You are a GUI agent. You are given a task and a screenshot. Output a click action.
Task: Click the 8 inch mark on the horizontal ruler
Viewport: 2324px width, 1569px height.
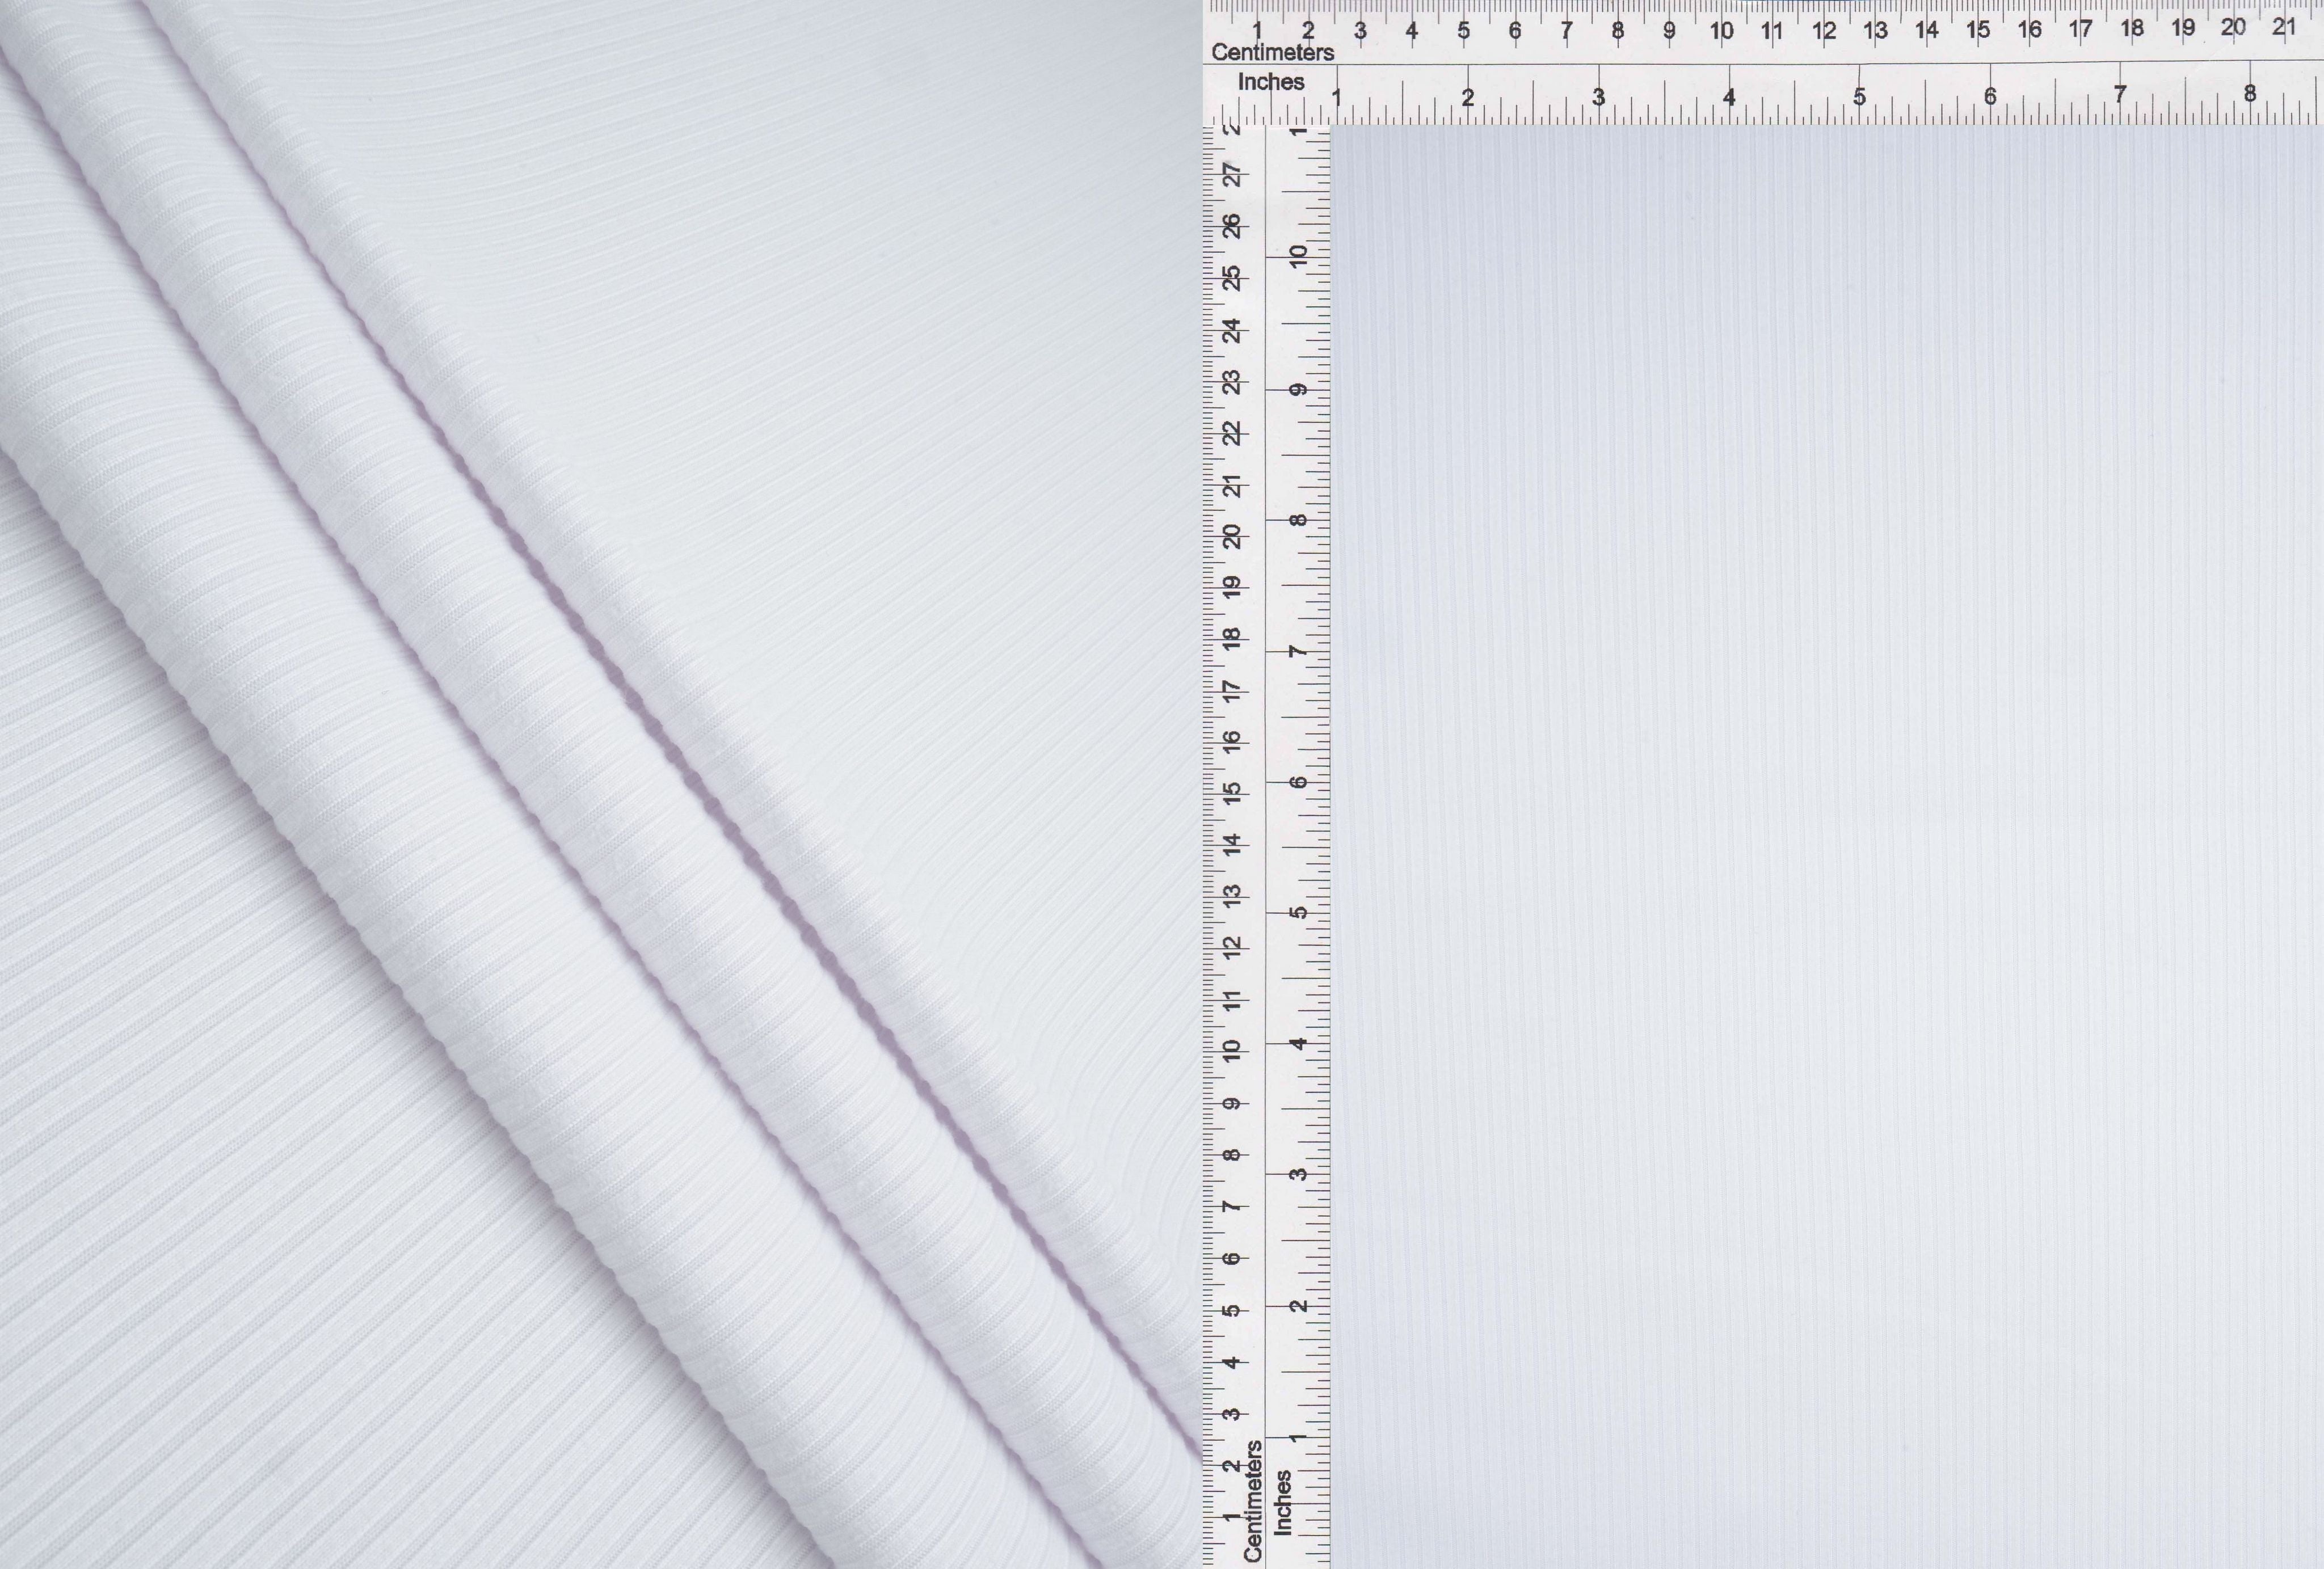[x=2249, y=94]
